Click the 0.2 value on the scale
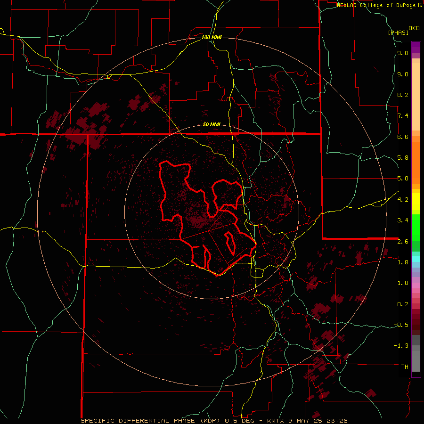This screenshot has width=424, height=424. [403, 304]
